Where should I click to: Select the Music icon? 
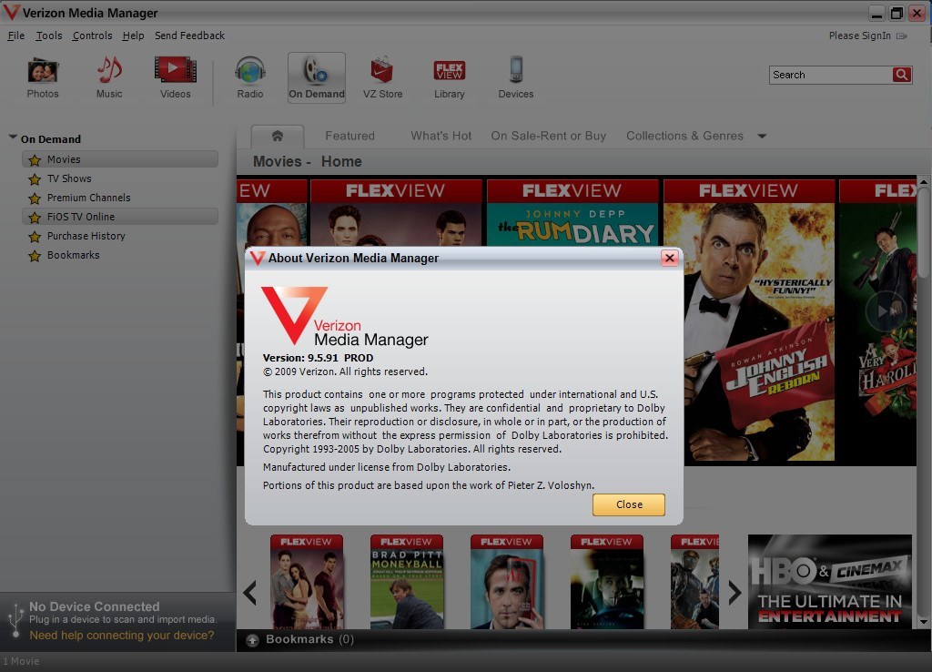108,76
